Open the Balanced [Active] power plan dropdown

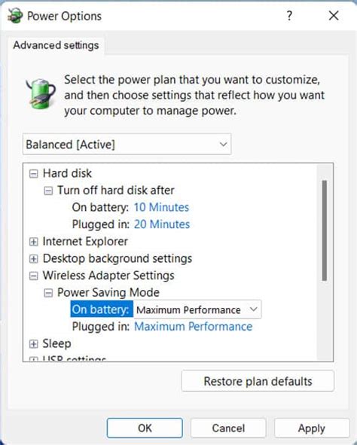point(127,144)
